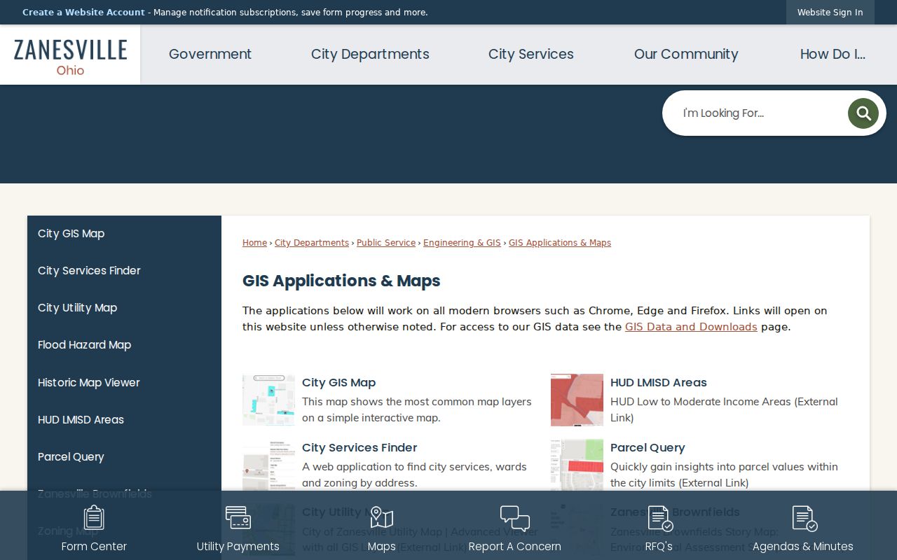Select HUD LMISD Areas in sidebar

pos(125,420)
